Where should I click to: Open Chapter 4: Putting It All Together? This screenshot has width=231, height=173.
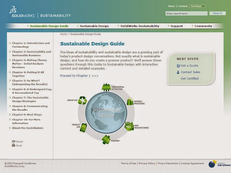click(28, 74)
